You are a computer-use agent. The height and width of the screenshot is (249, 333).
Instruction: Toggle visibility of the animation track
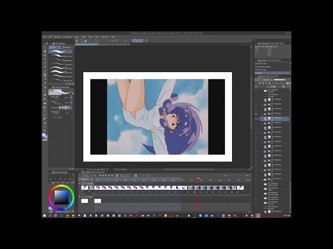point(80,183)
